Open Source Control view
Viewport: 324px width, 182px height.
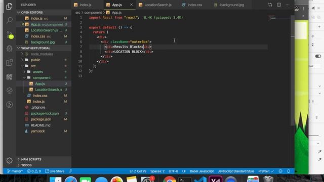[10, 35]
